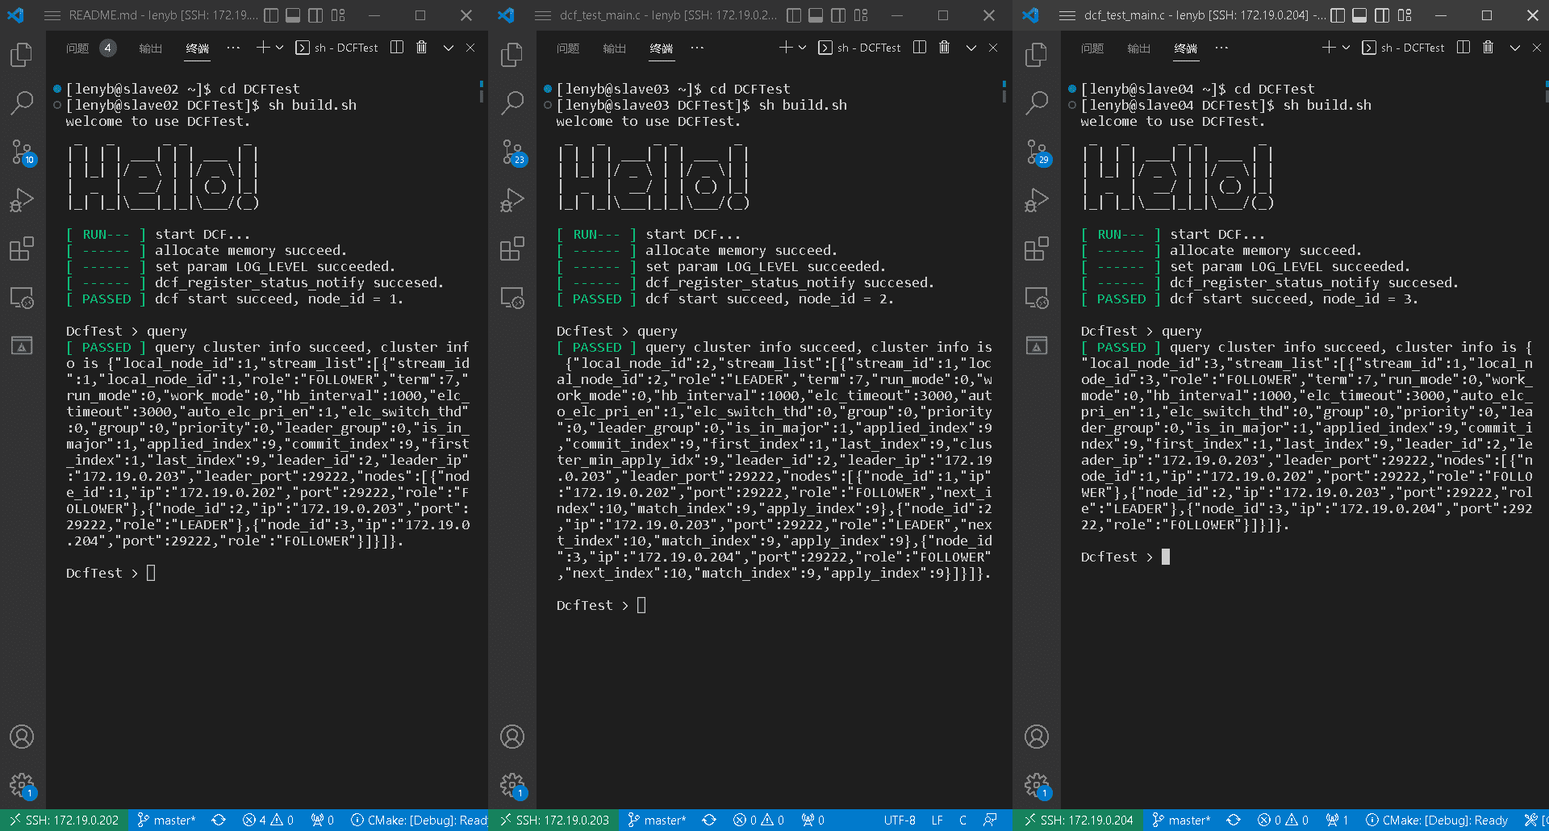Open hamburger menu in README.md window
The height and width of the screenshot is (831, 1549).
click(x=52, y=15)
